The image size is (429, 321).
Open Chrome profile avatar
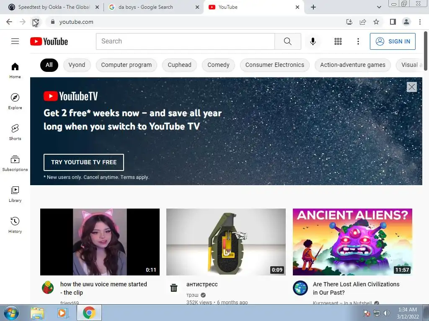point(406,22)
